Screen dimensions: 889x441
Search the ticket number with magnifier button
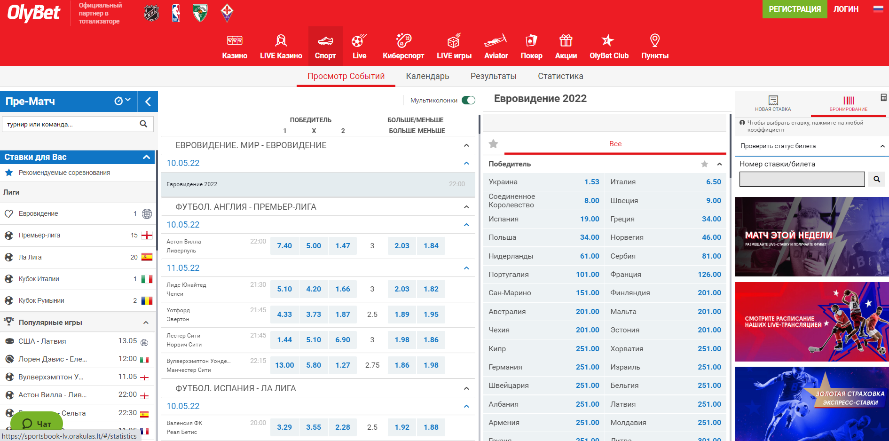877,179
